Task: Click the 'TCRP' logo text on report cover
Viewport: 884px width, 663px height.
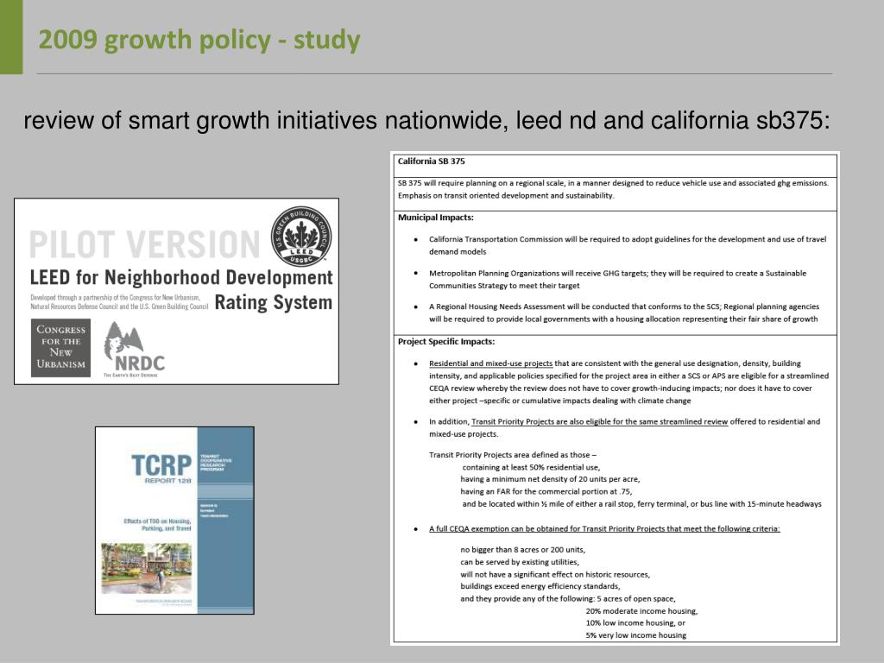Action: (x=161, y=465)
